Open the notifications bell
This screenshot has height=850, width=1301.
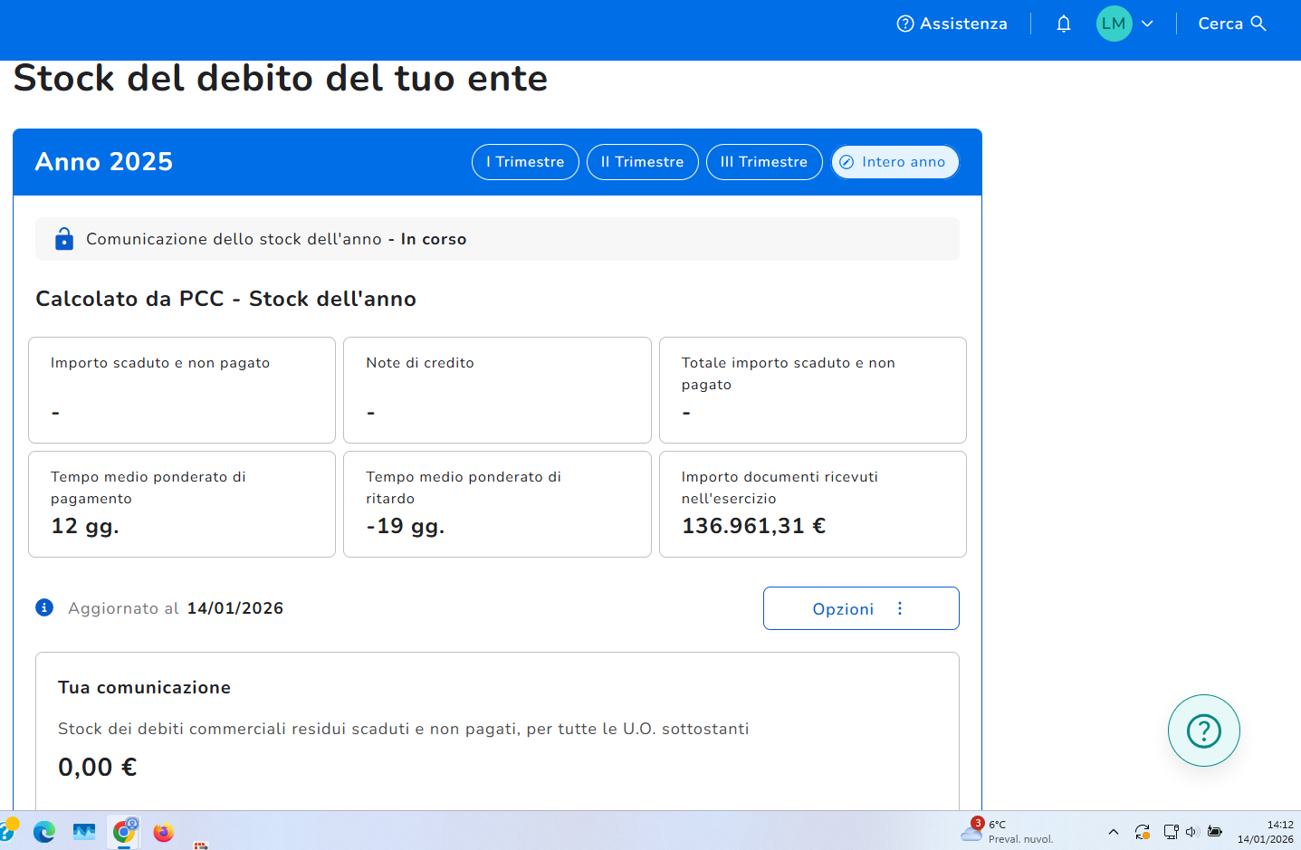pyautogui.click(x=1064, y=24)
